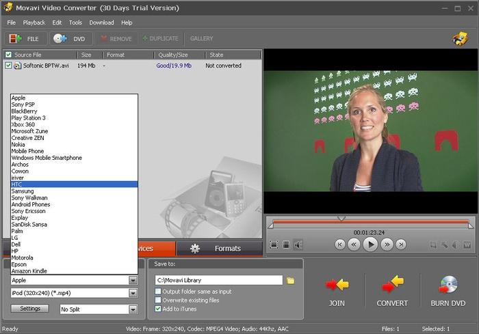Click the watermark W icon
The height and width of the screenshot is (334, 479).
(x=467, y=245)
